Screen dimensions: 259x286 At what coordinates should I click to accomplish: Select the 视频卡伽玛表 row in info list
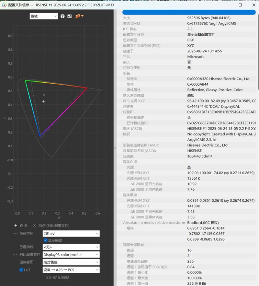[133, 245]
